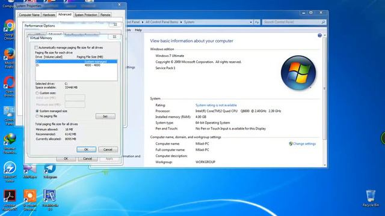Screen dimensions: 385x216
Task: Open Remote tab in System Properties
Action: 105,15
